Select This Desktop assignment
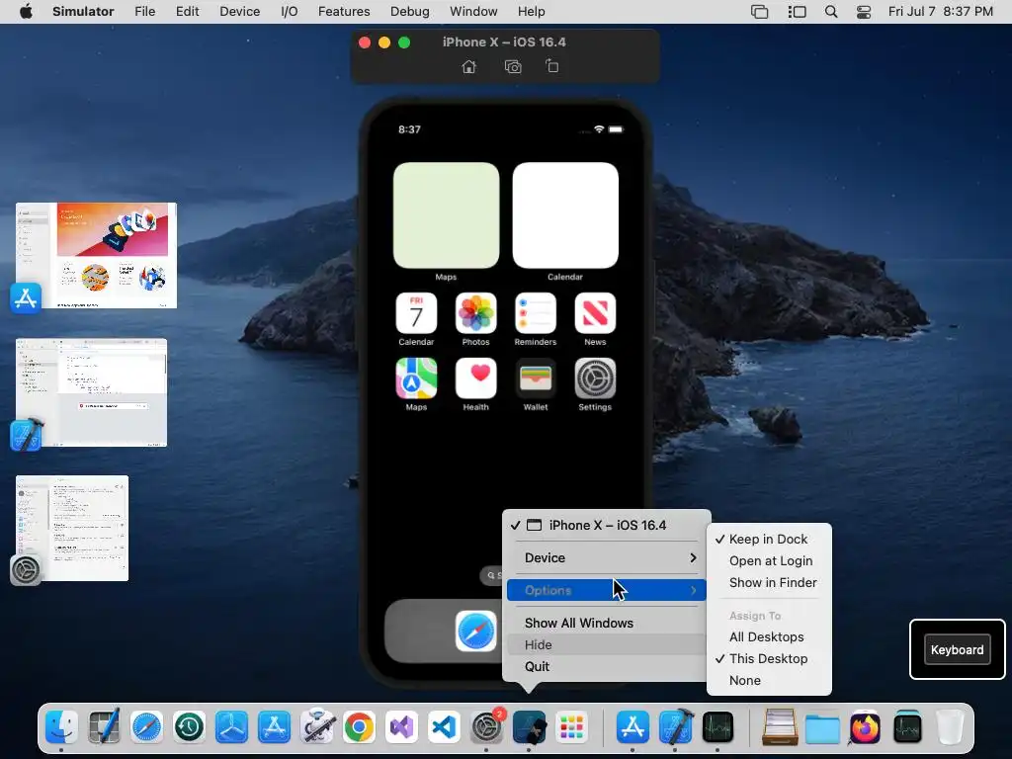Viewport: 1012px width, 759px height. tap(769, 658)
